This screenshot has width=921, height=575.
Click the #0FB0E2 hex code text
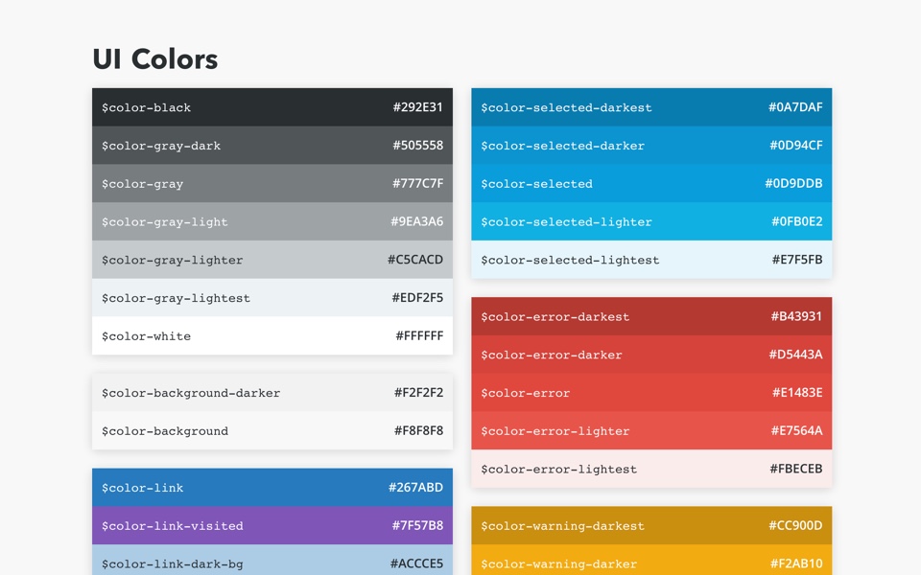click(796, 221)
